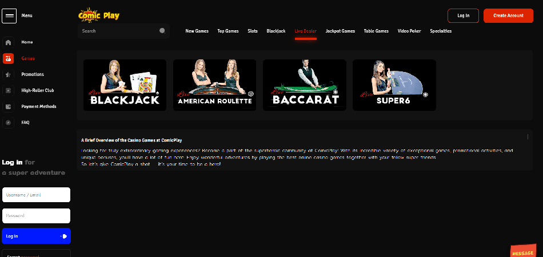Viewport: 543px width, 257px height.
Task: Click the ComicPlay logo
Action: pos(99,15)
